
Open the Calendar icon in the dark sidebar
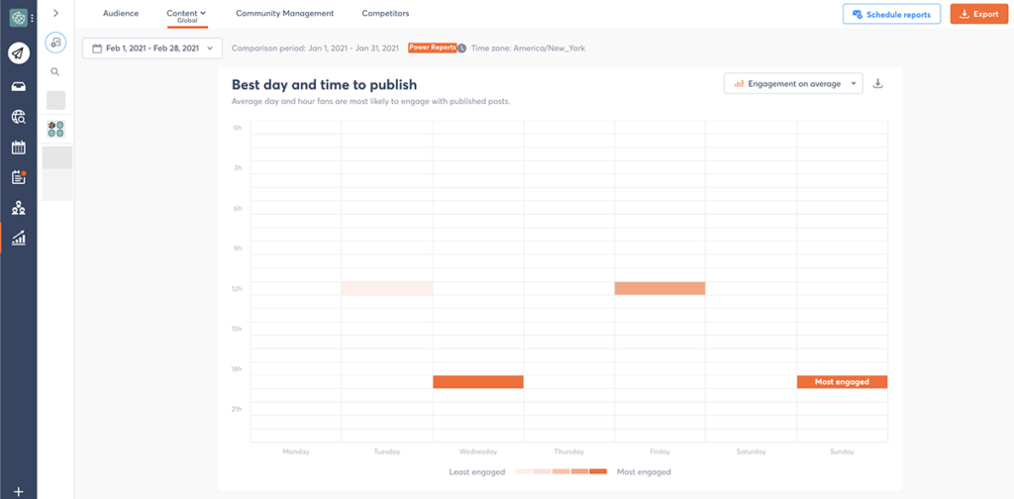point(19,148)
